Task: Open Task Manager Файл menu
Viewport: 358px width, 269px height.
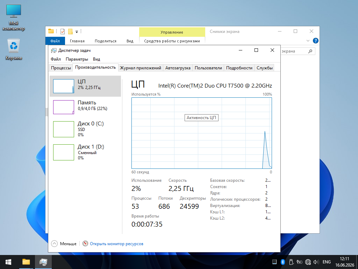Action: click(x=56, y=59)
